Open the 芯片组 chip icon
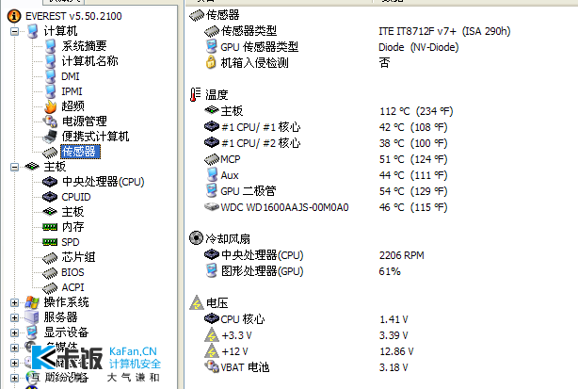578x389 pixels. click(x=50, y=258)
